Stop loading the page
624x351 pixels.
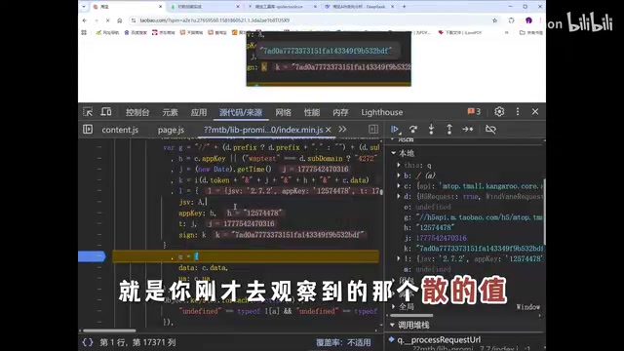(x=107, y=20)
